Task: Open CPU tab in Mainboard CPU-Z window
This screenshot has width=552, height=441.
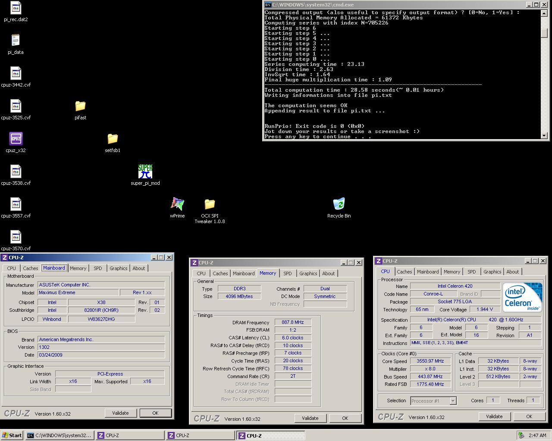Action: coord(12,268)
